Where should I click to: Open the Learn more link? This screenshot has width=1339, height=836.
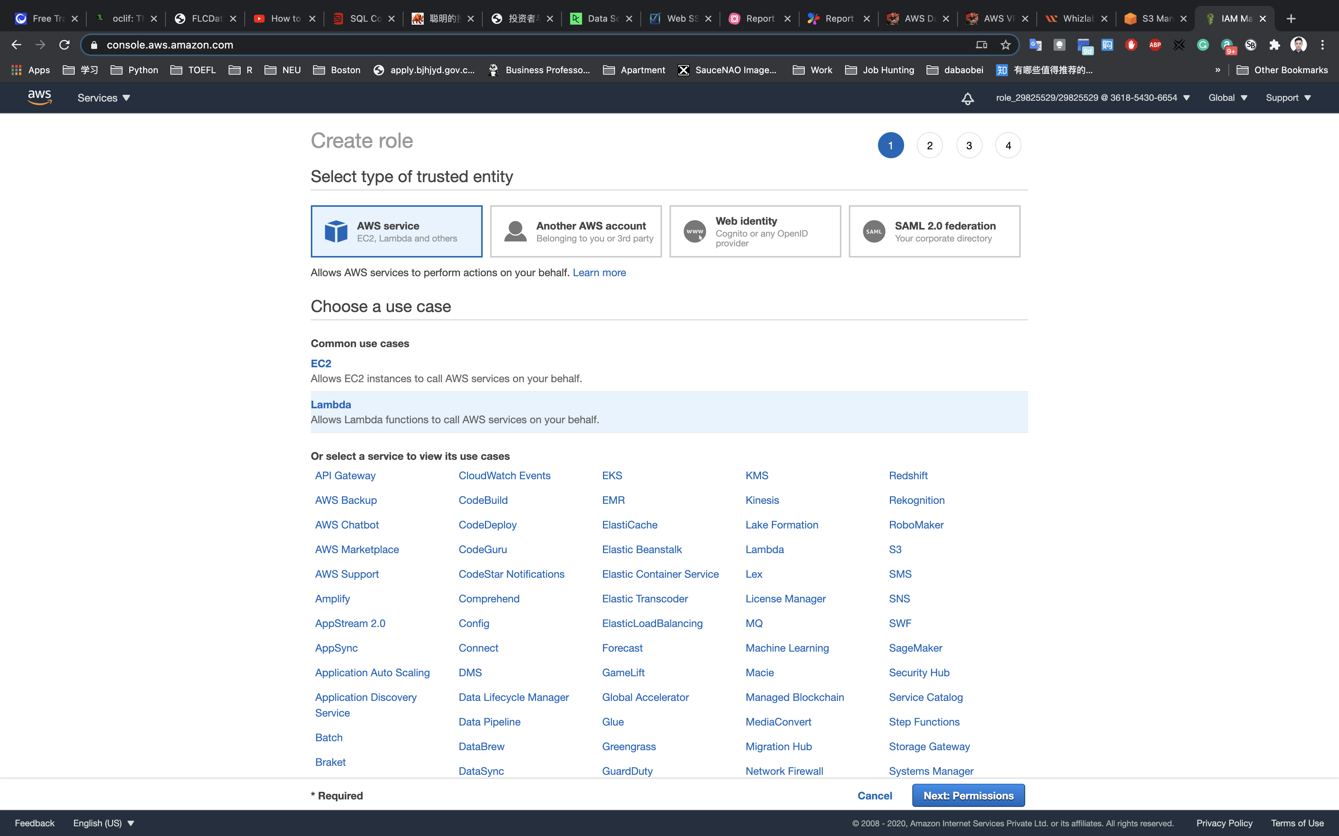click(599, 272)
